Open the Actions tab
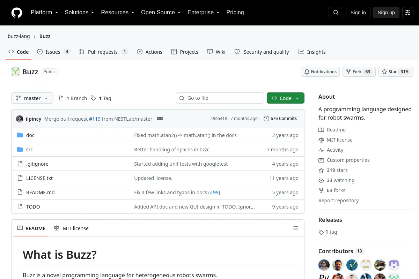Screen dimensions: 419x279 point(149,52)
